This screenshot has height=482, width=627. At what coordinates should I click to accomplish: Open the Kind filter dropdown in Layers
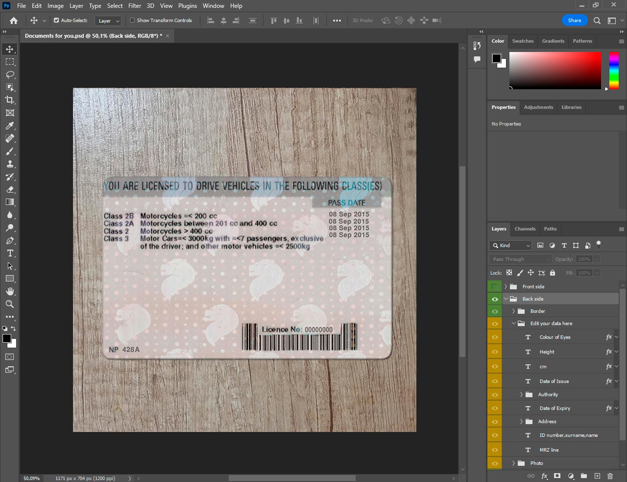(x=510, y=246)
